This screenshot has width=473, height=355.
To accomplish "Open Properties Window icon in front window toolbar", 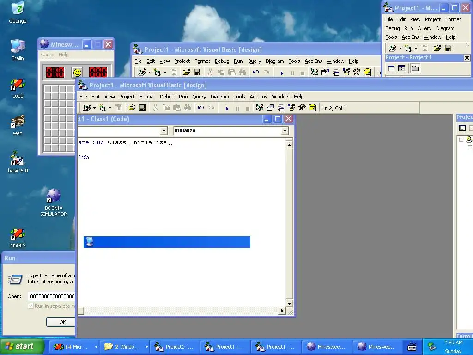I will tap(270, 108).
